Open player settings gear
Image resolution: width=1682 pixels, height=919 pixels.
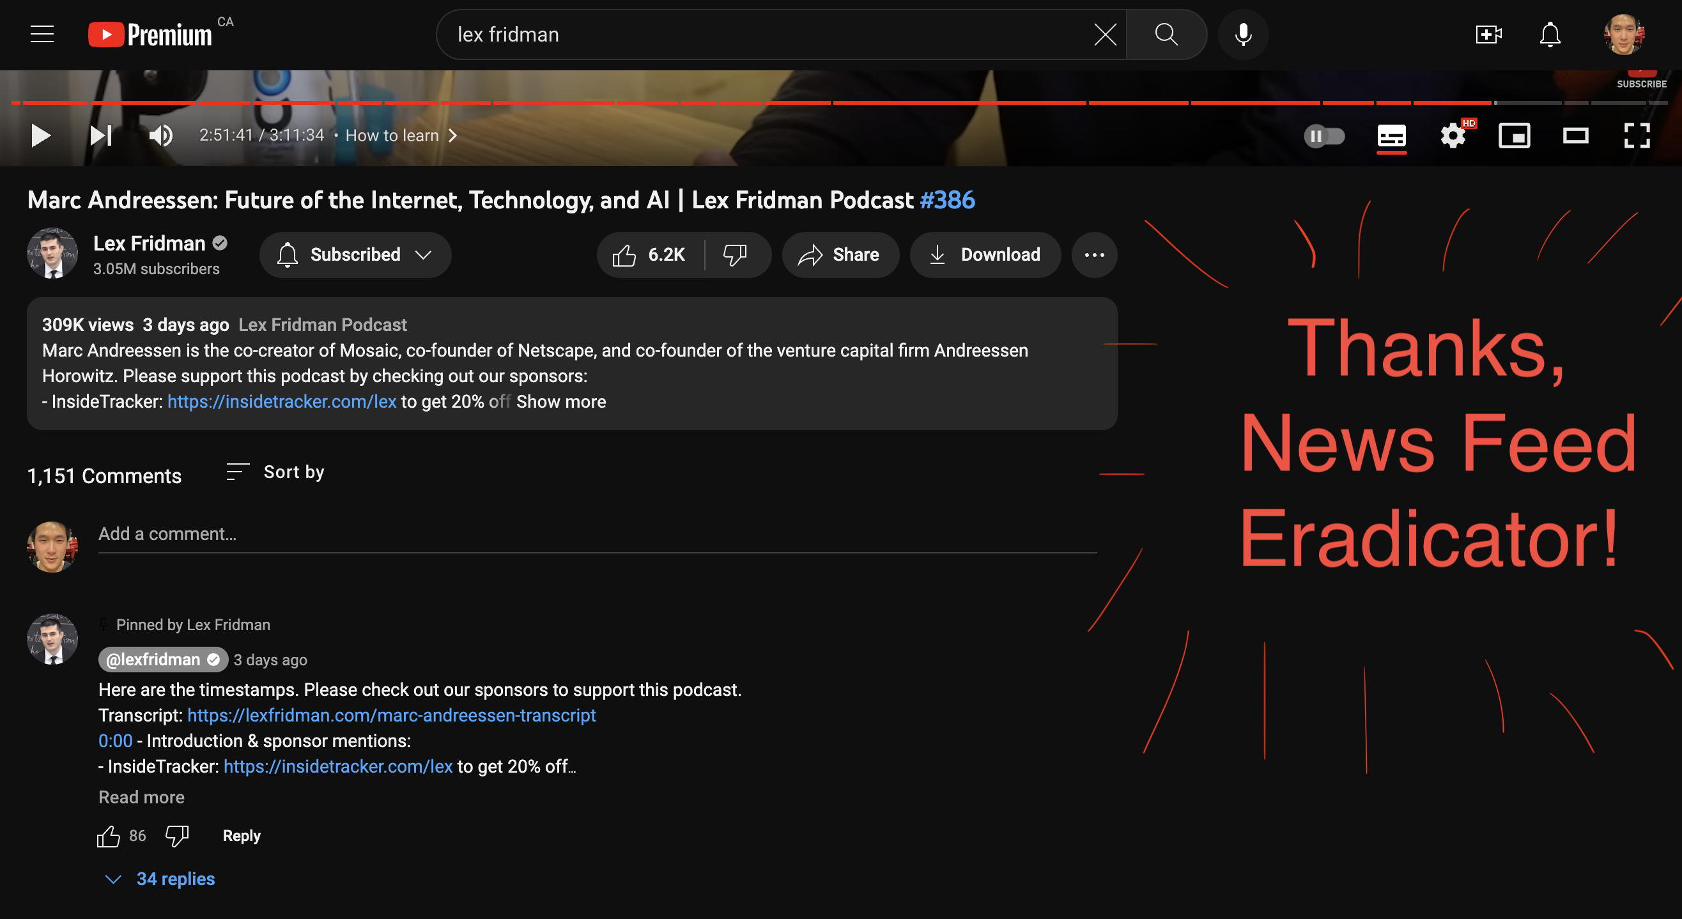click(1453, 136)
